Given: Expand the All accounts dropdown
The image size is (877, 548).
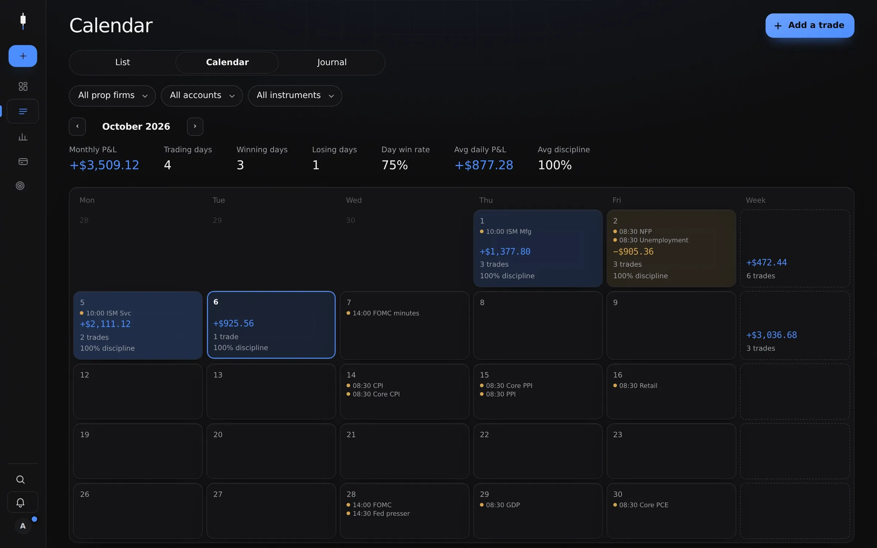Looking at the screenshot, I should [202, 96].
